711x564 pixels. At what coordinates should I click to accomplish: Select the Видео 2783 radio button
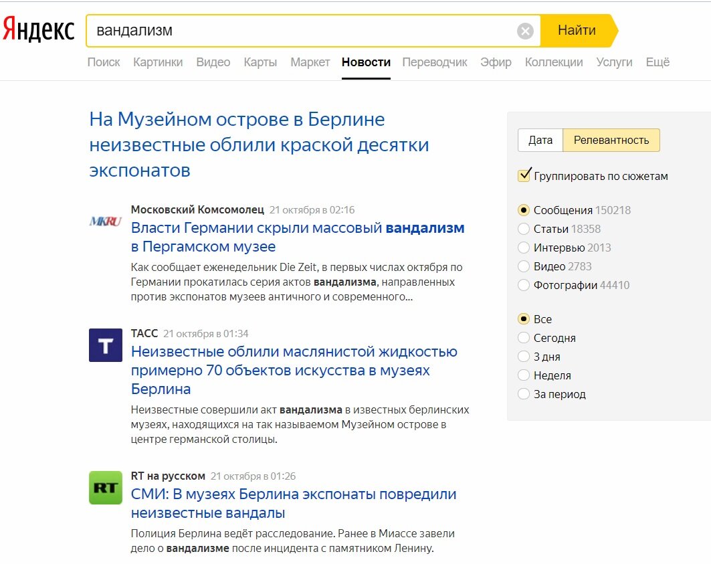[x=524, y=266]
